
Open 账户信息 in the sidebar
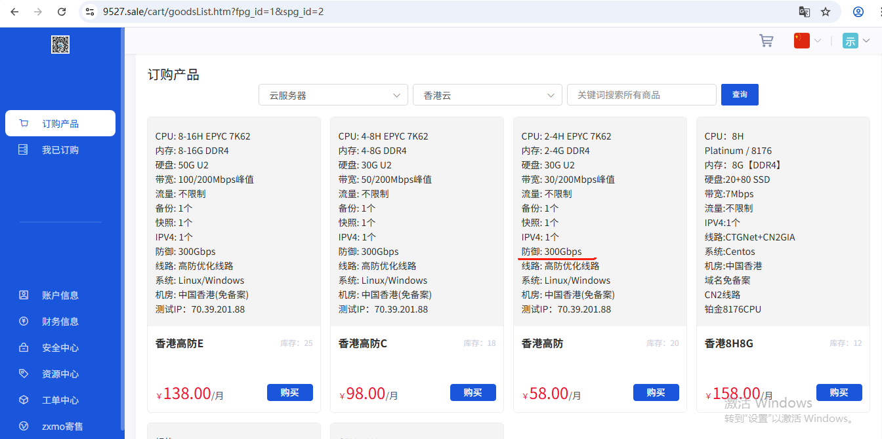coord(60,296)
